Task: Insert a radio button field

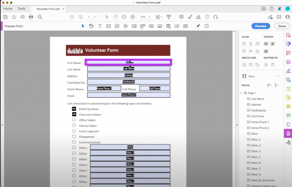Action: coord(125,26)
